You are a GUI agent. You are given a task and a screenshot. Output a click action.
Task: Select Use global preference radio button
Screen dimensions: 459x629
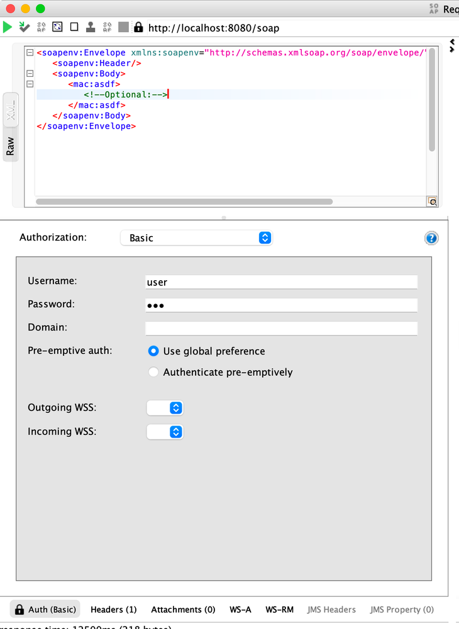(153, 351)
